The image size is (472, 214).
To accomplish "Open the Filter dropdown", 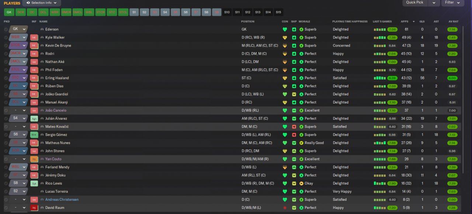I will pyautogui.click(x=452, y=3).
